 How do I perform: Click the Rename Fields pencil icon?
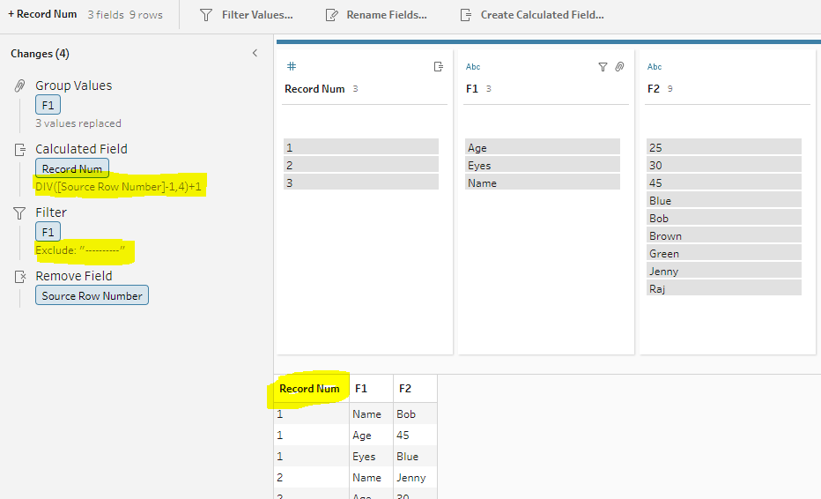[x=331, y=15]
